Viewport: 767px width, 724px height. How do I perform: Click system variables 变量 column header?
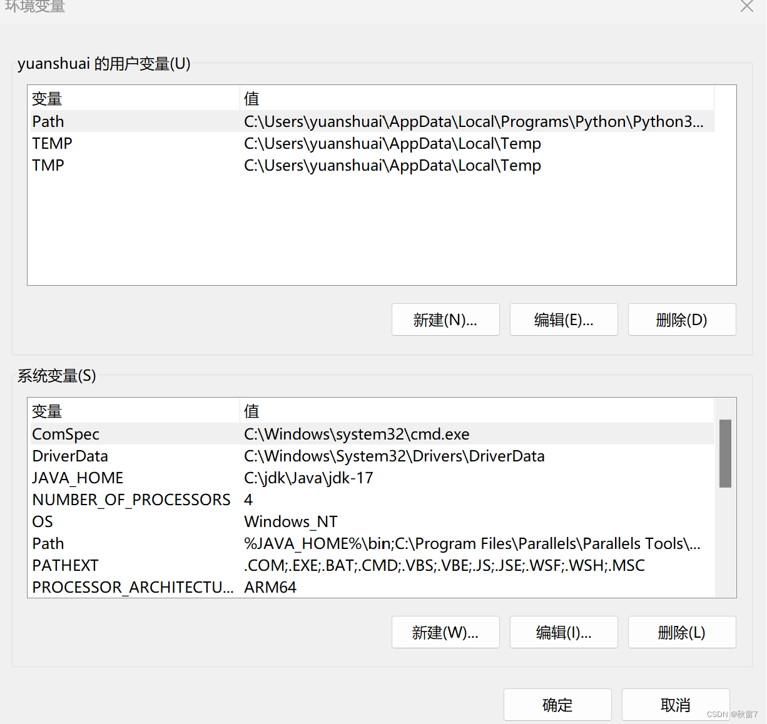point(135,411)
